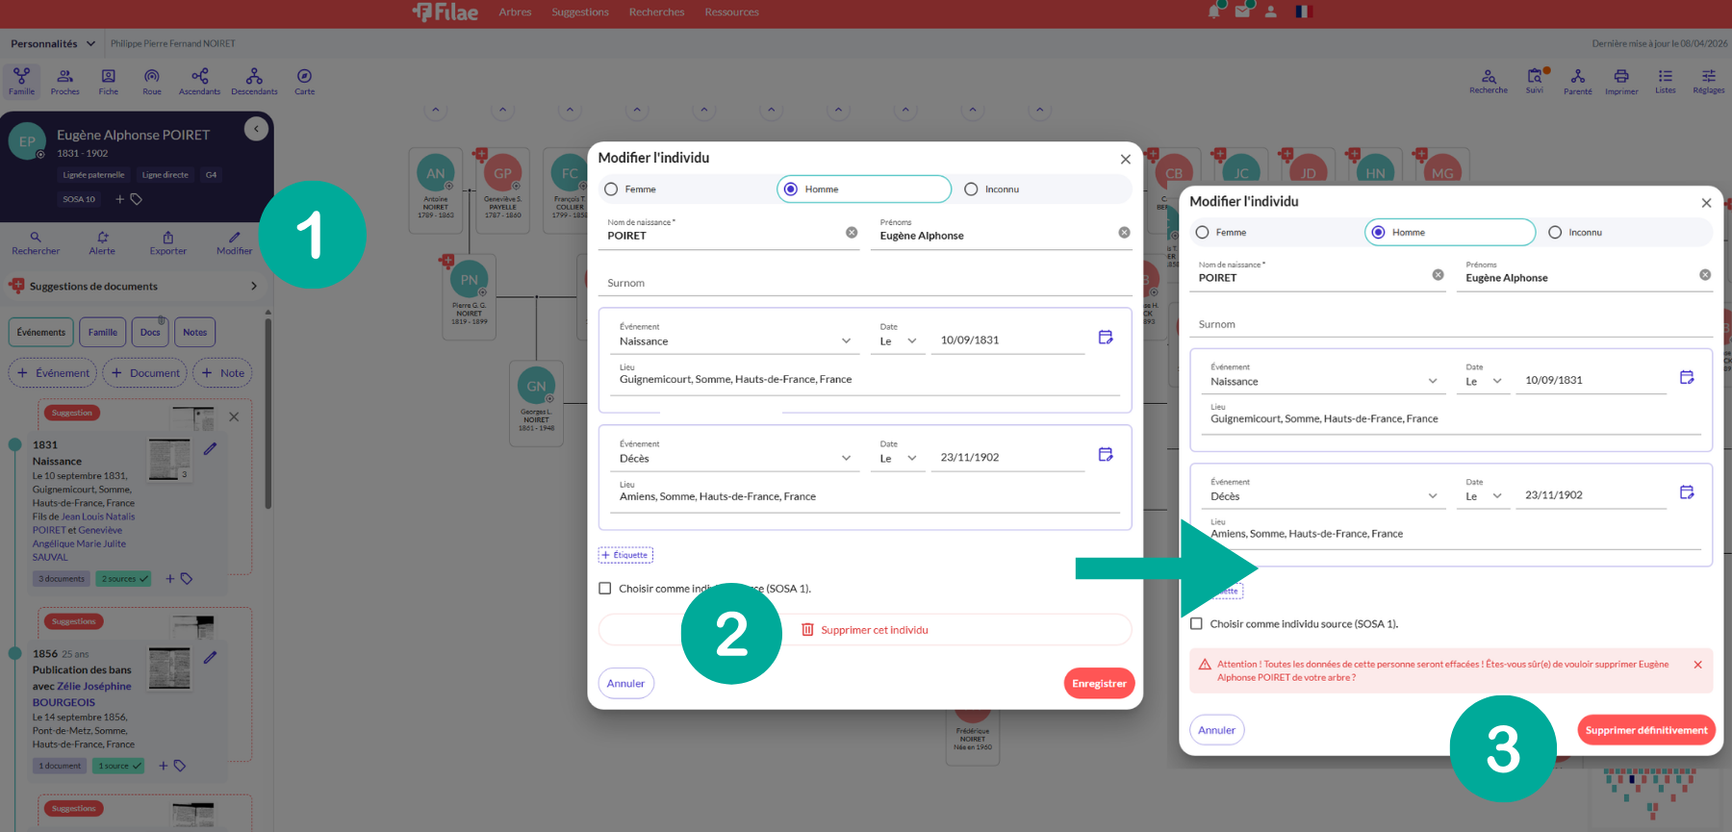This screenshot has height=832, width=1732.
Task: Expand Décès event dropdown in right dialog
Action: 1323,496
